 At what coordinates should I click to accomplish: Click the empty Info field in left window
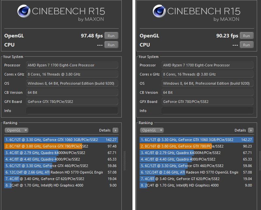(x=72, y=111)
